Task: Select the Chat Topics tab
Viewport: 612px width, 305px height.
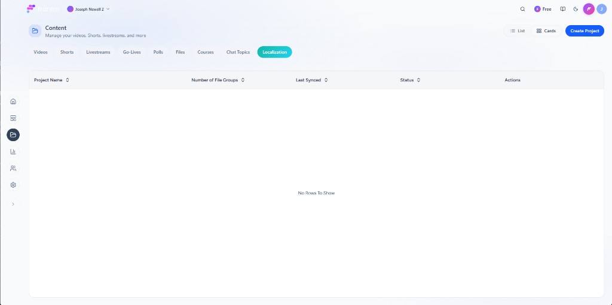Action: tap(238, 52)
